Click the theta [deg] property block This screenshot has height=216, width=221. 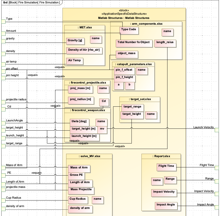pos(80,122)
